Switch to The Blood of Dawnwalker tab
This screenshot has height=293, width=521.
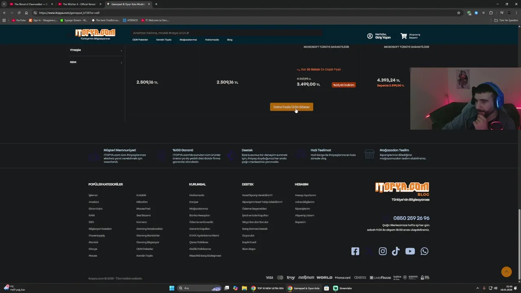coord(31,4)
